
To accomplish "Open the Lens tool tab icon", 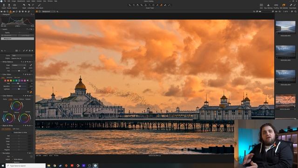I will point(7,11).
